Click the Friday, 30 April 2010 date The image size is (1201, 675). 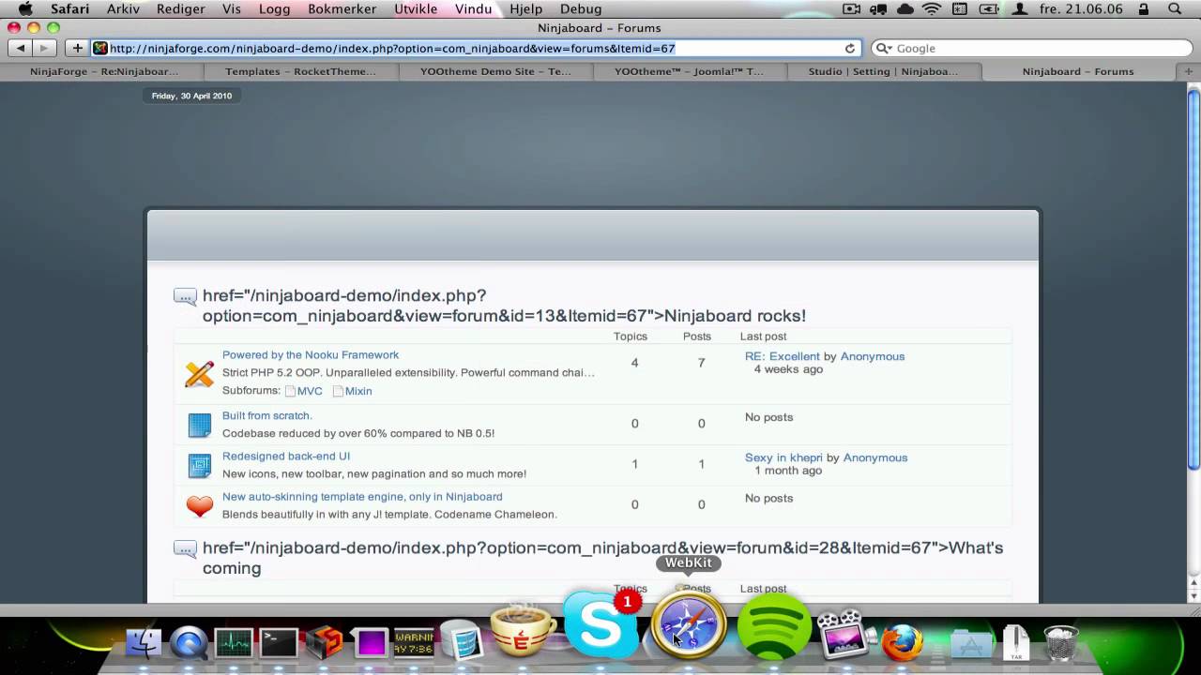[191, 96]
